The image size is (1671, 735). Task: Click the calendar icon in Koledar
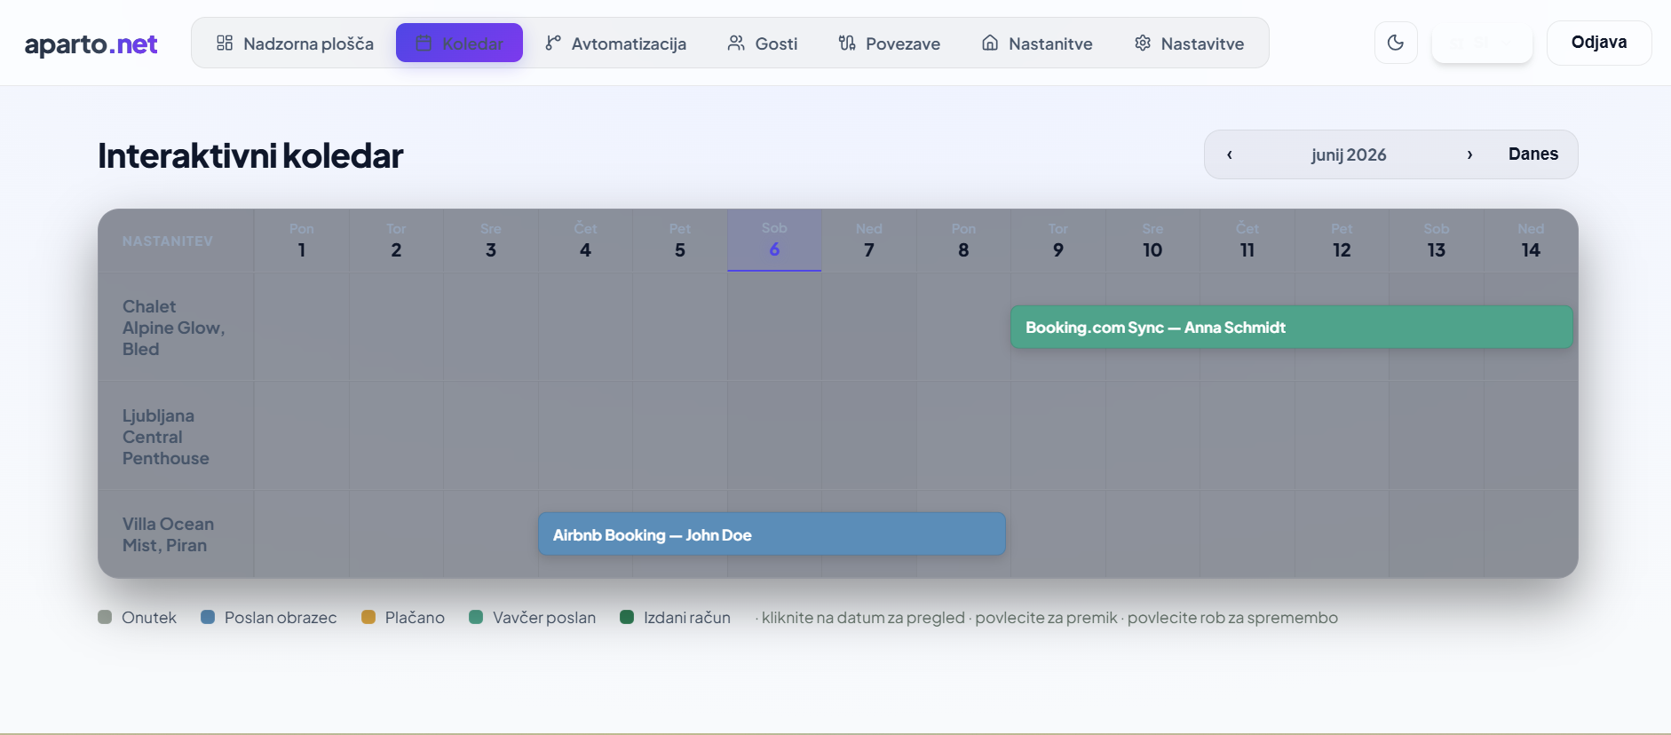(424, 43)
